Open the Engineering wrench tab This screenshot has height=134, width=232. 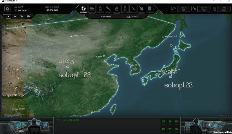coord(108,9)
